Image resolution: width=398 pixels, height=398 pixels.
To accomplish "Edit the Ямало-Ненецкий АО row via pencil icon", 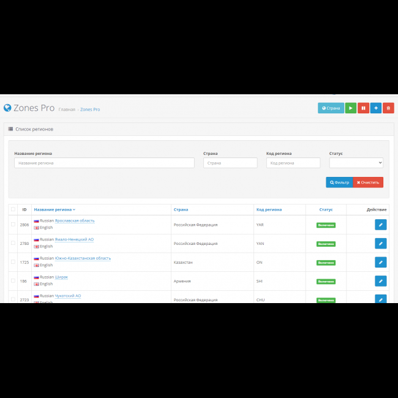I will coord(380,243).
